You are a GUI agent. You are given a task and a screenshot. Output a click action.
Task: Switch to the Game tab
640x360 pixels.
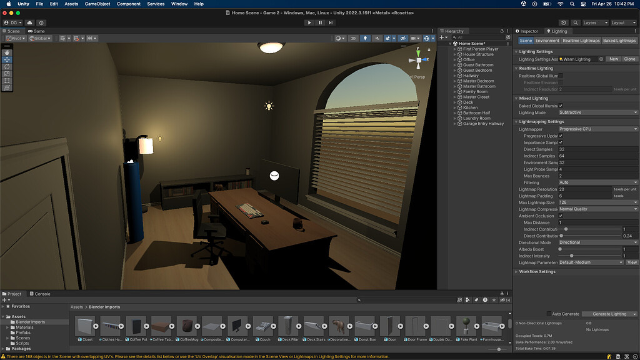point(36,30)
